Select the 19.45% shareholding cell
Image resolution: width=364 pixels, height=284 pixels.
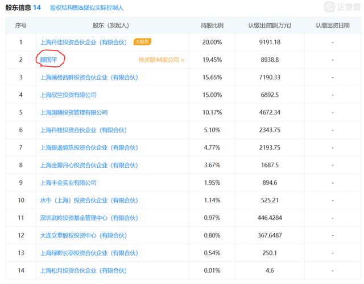click(212, 60)
